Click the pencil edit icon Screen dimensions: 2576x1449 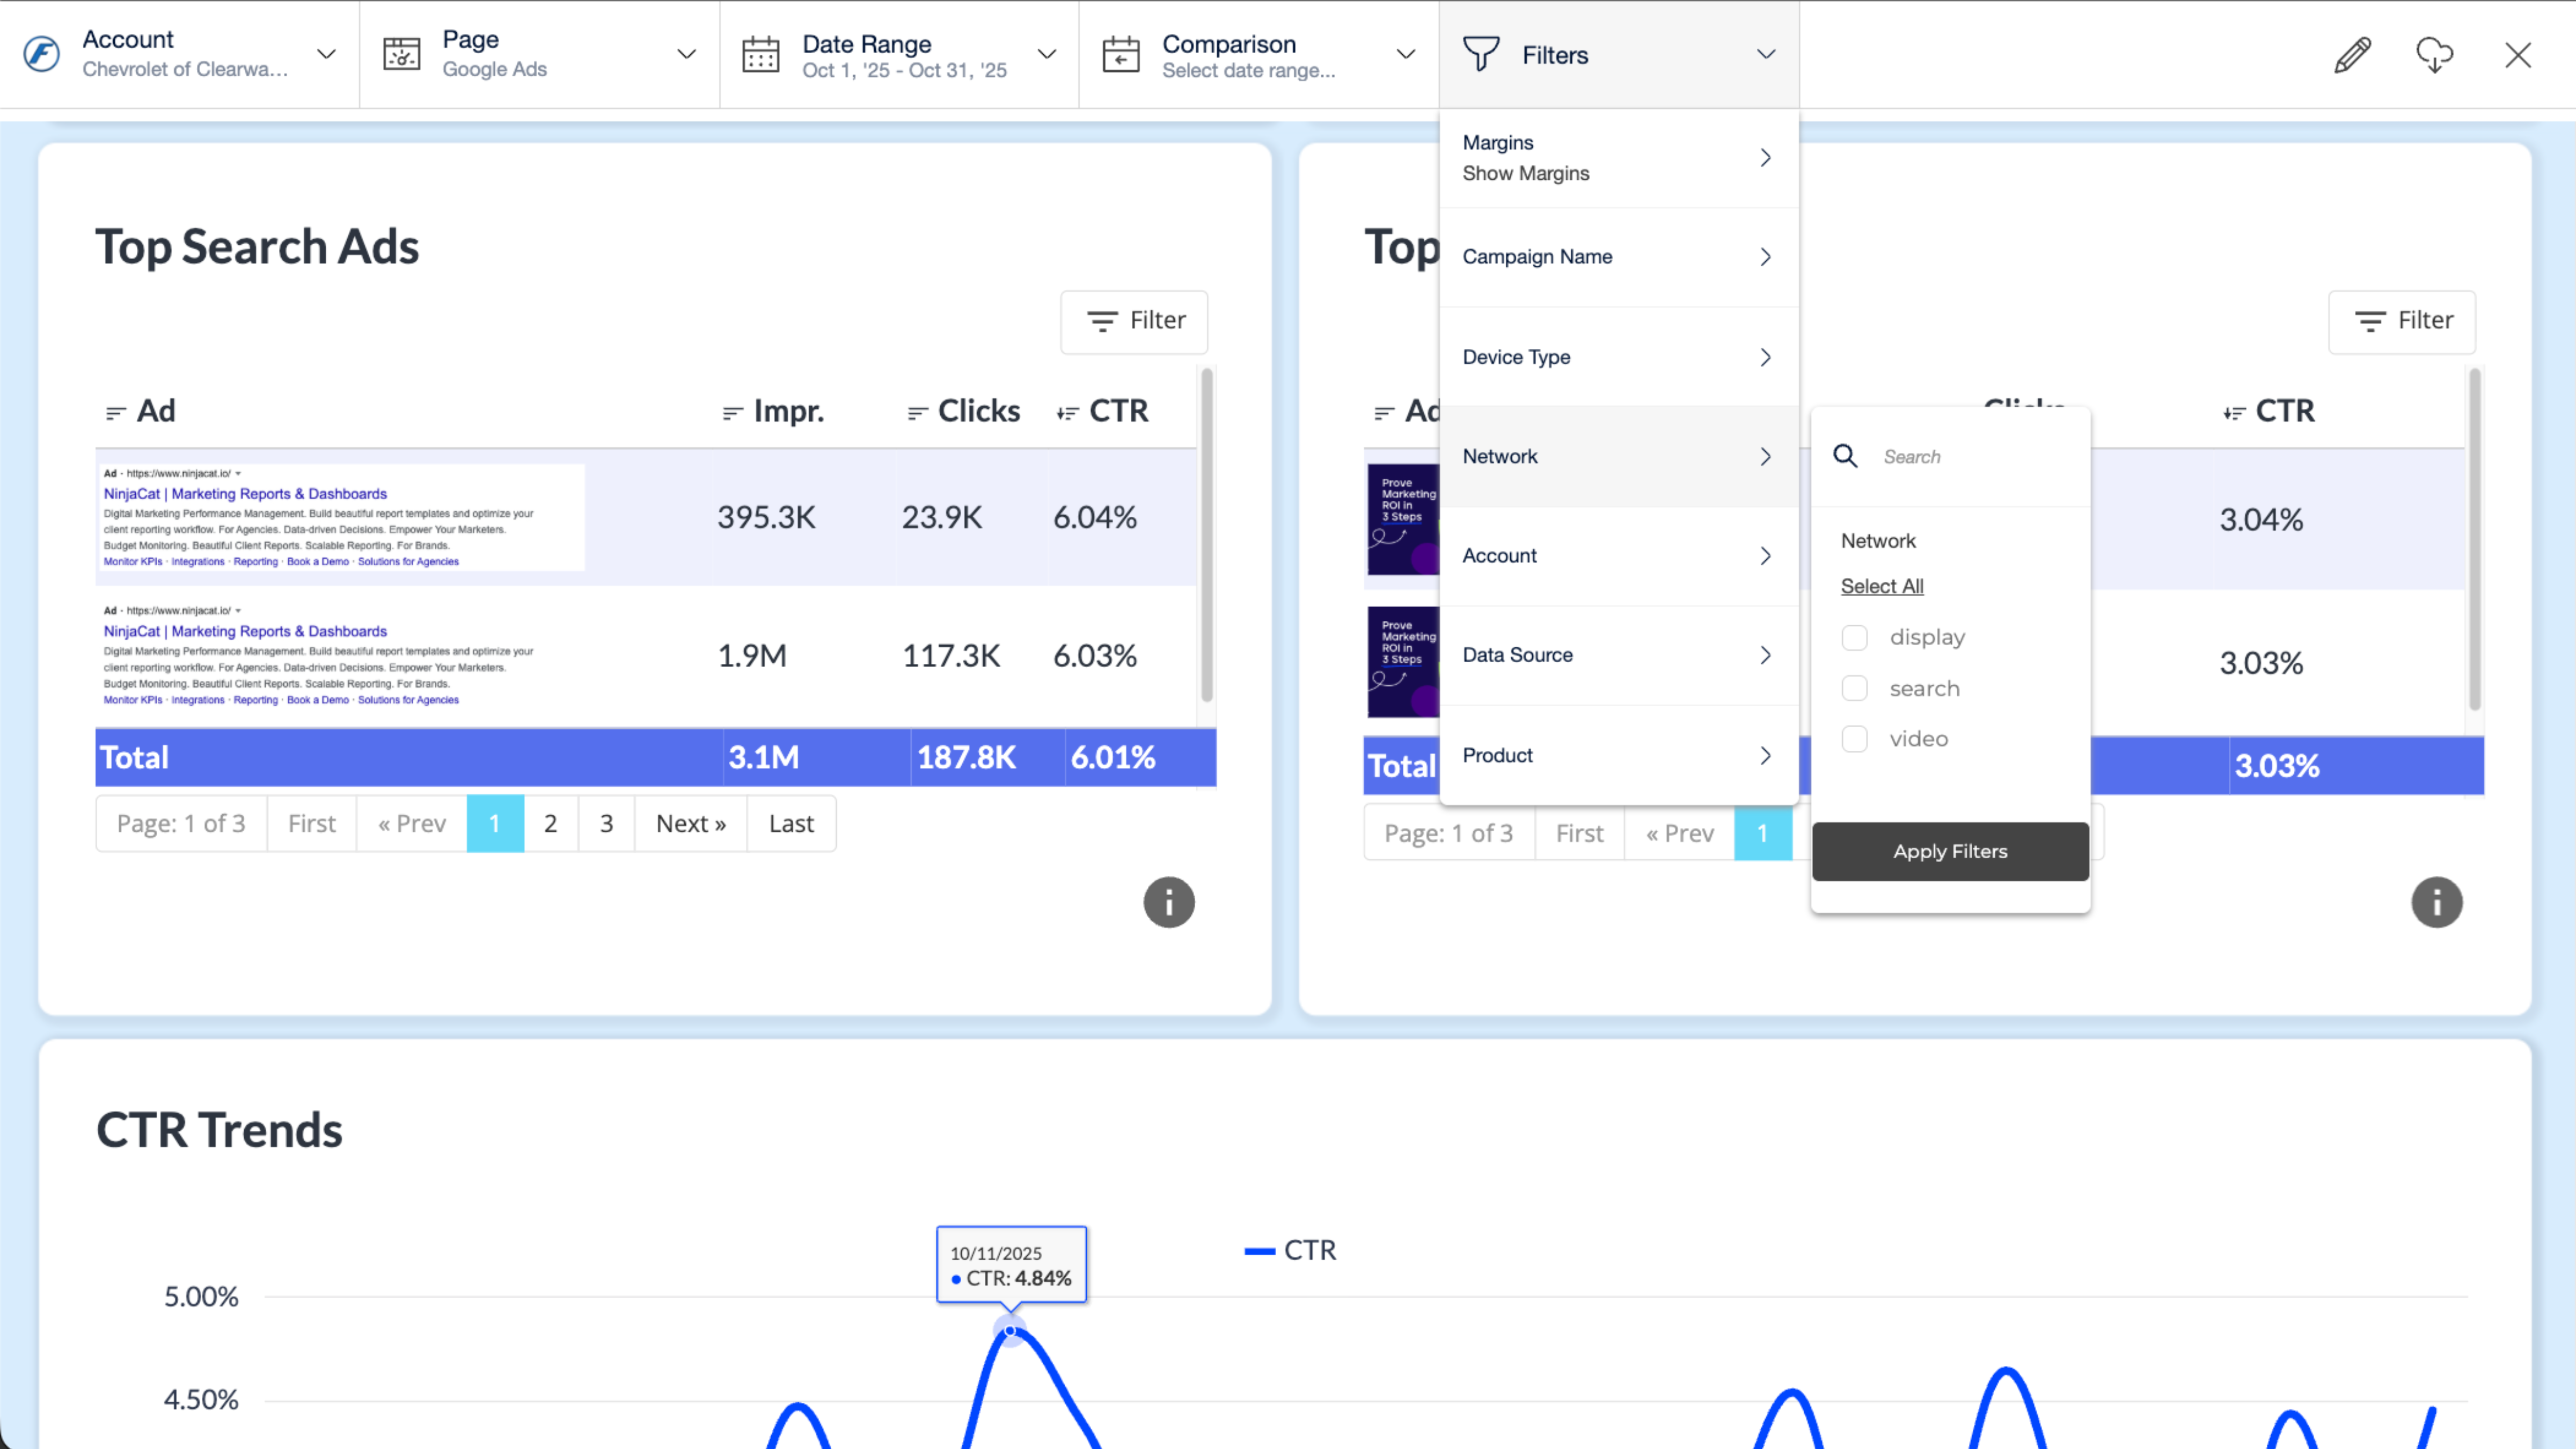point(2352,55)
